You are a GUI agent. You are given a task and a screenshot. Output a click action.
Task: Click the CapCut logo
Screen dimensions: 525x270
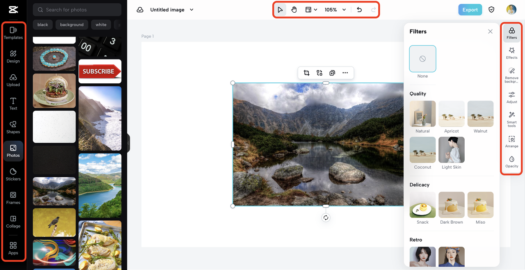(13, 9)
